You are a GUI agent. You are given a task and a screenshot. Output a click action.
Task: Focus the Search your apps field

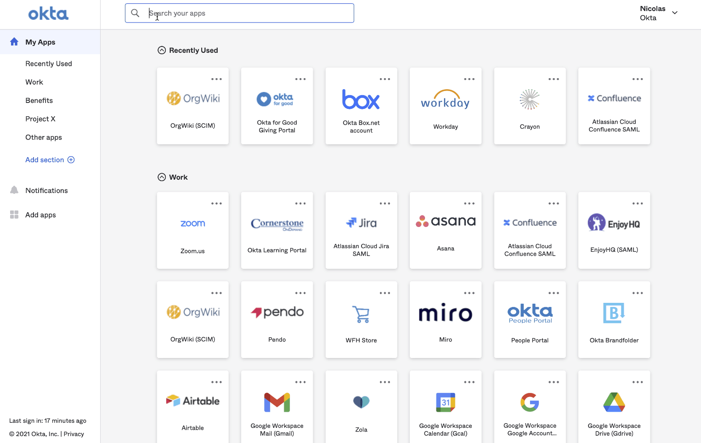click(x=239, y=13)
